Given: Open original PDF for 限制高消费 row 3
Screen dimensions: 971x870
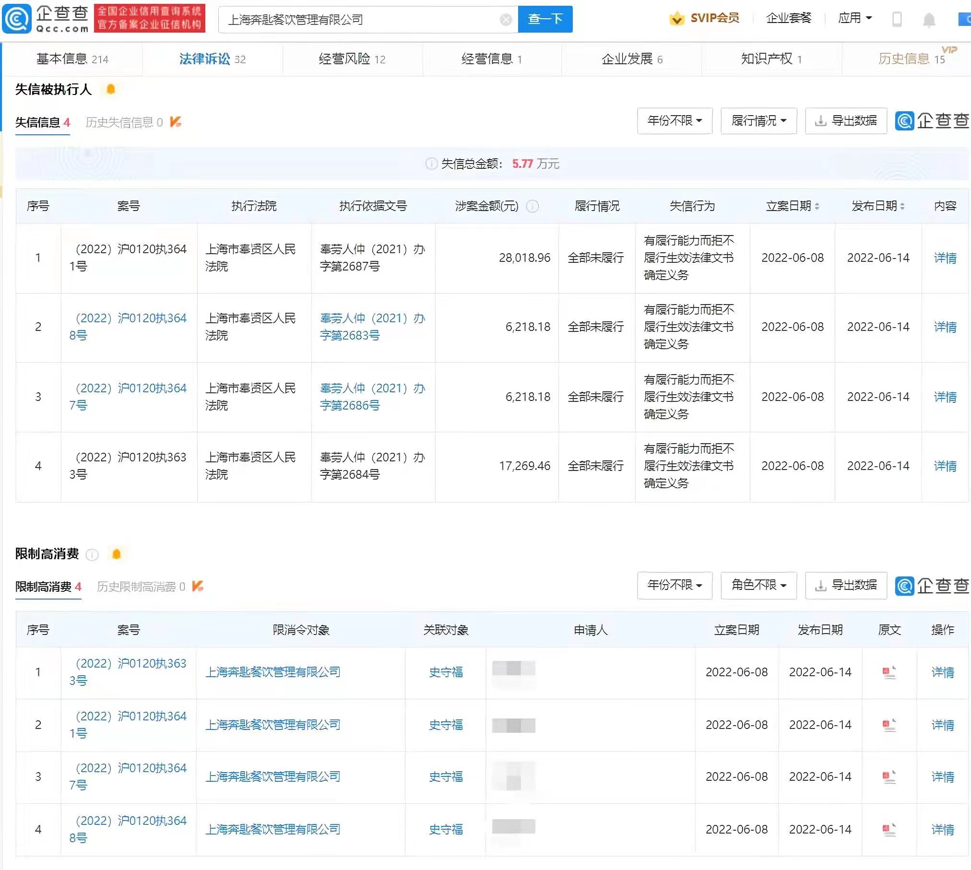Looking at the screenshot, I should (889, 777).
